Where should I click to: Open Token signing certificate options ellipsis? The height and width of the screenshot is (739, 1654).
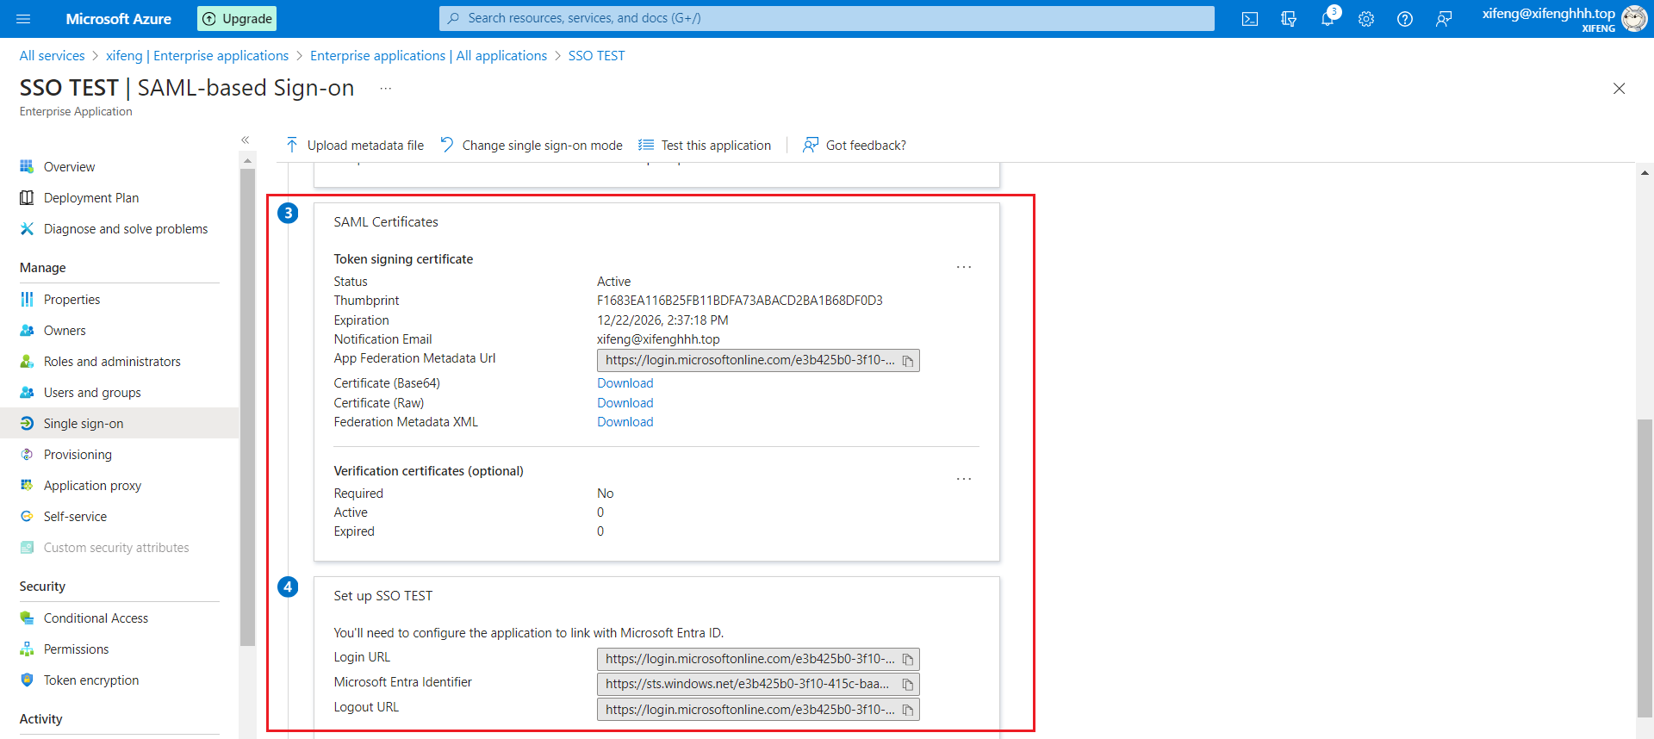click(x=964, y=267)
